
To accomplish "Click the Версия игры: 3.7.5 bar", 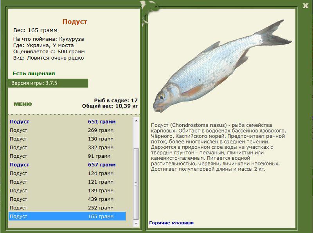I will pos(48,83).
